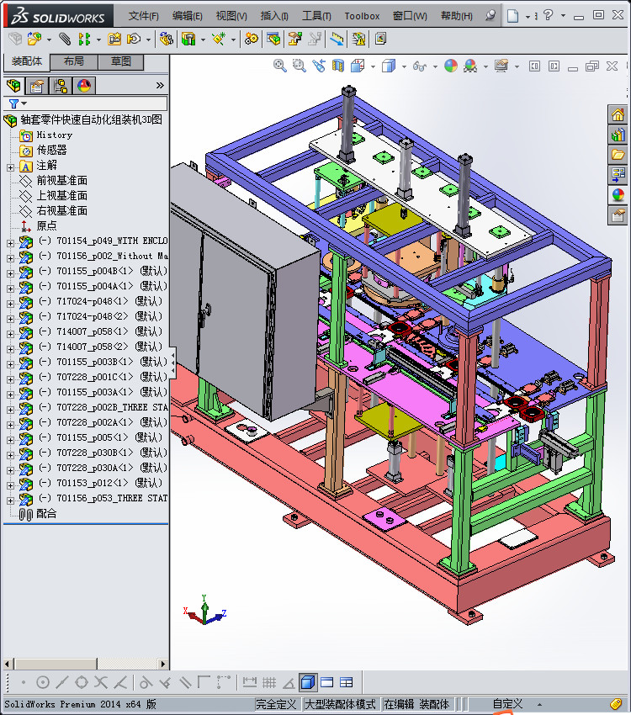The width and height of the screenshot is (631, 715).
Task: Expand the 717024-p048<1> component node
Action: (10, 304)
